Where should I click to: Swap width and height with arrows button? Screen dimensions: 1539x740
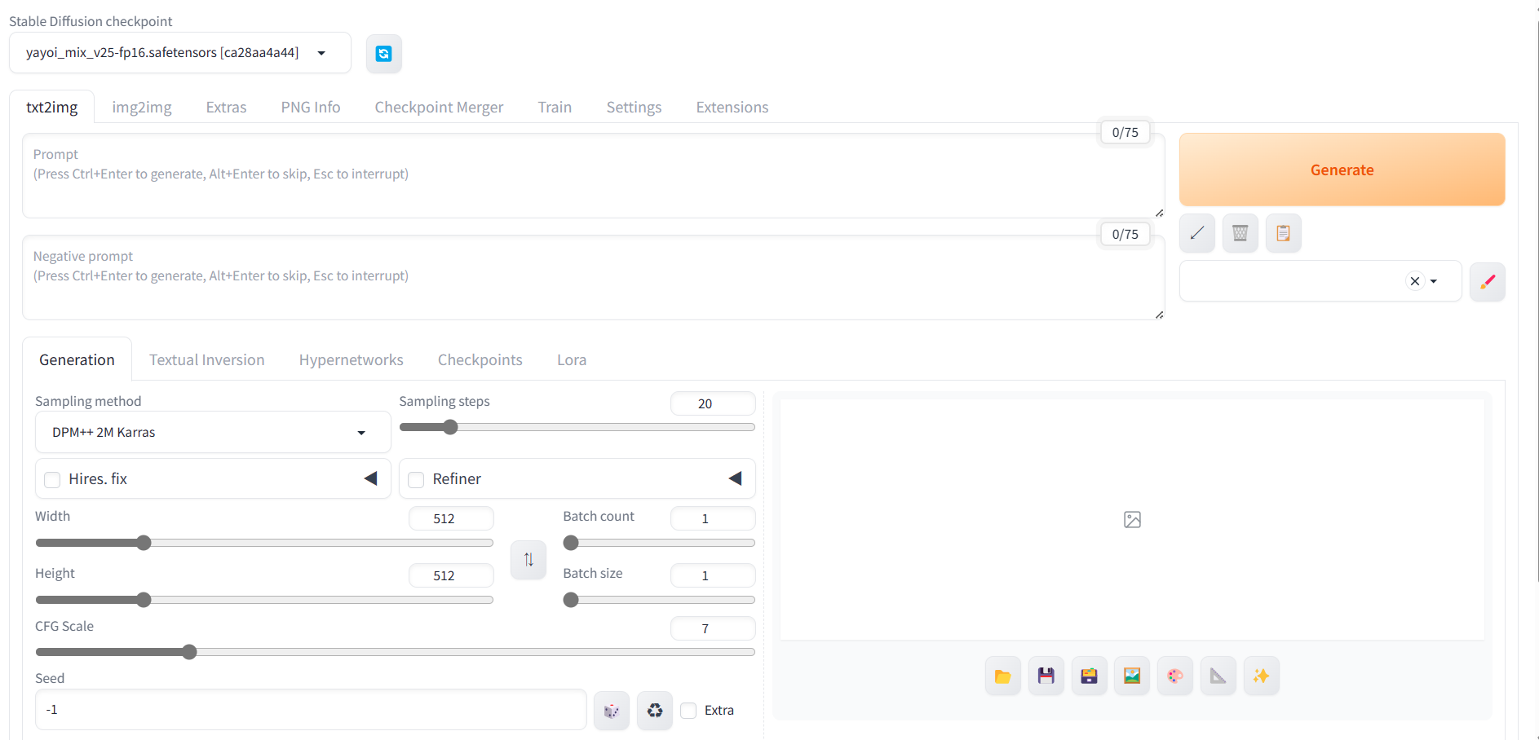tap(528, 560)
